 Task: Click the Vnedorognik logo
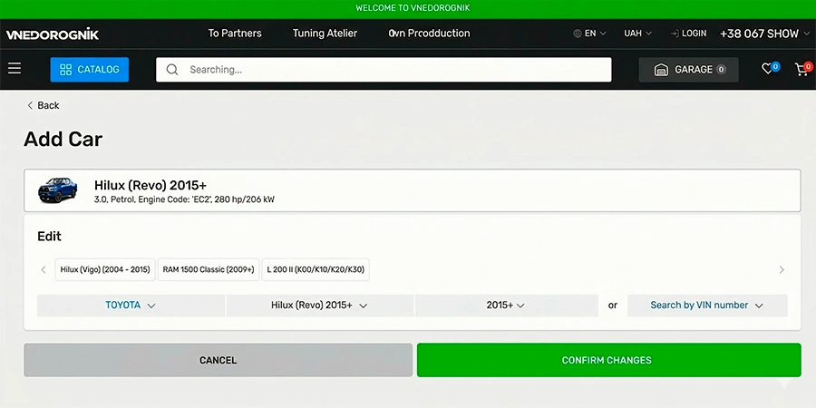point(53,34)
